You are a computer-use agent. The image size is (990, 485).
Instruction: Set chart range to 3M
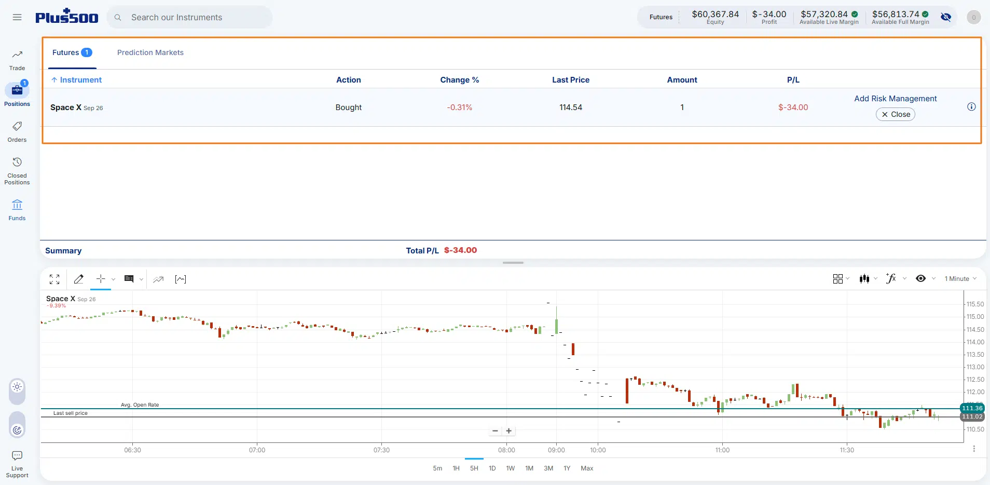[x=548, y=468]
